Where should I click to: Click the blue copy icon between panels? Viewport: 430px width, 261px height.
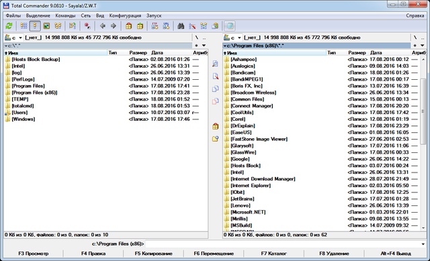pyautogui.click(x=215, y=89)
